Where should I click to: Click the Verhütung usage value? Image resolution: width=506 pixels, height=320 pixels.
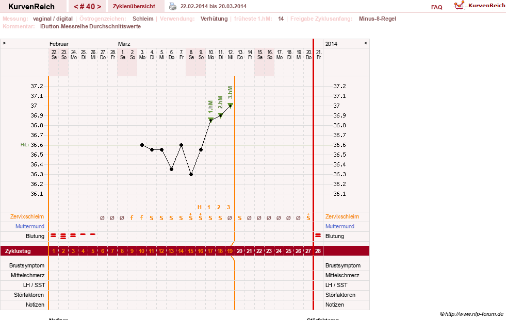coord(214,19)
